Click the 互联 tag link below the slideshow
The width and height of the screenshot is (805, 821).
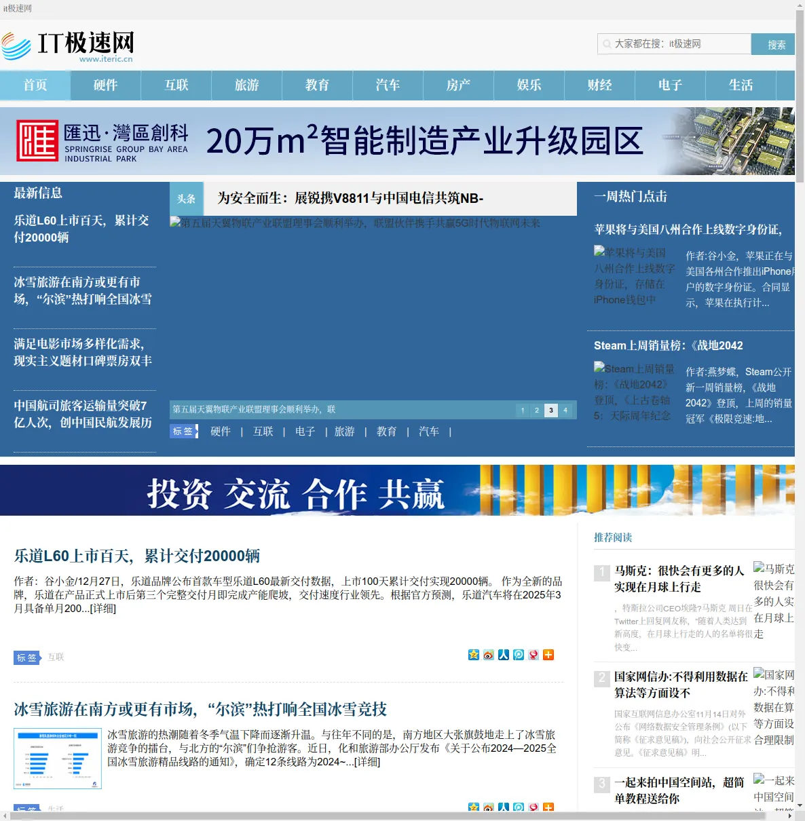[263, 432]
